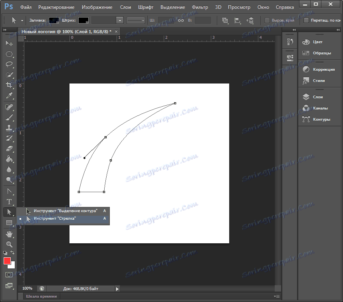Pick the Eyedropper tool
This screenshot has width=343, height=302.
tap(9, 95)
